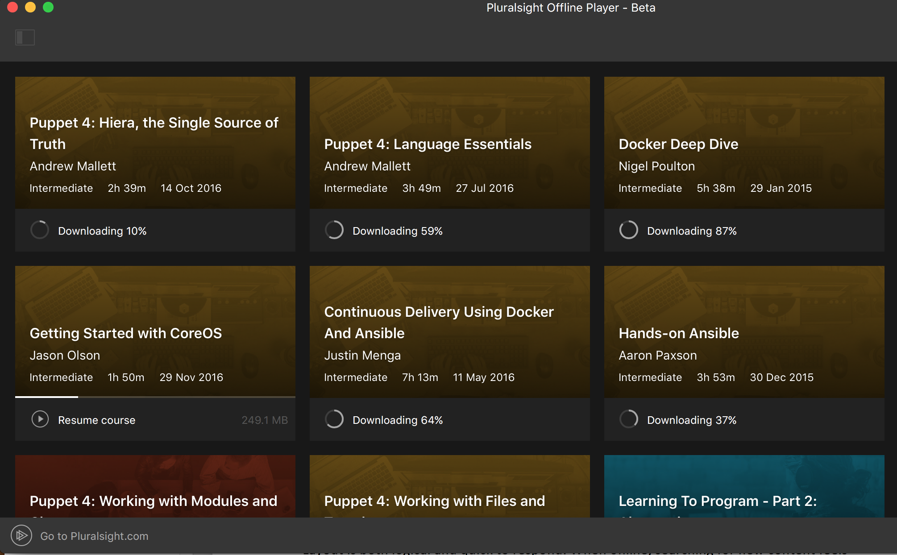Select Go to Pluralsight.com link
This screenshot has width=897, height=555.
pos(94,536)
